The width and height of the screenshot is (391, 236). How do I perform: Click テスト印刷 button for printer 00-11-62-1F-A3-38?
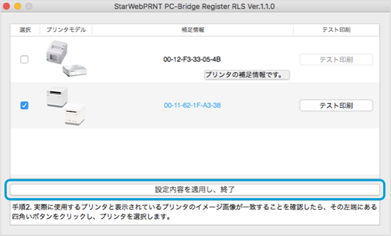coord(336,105)
